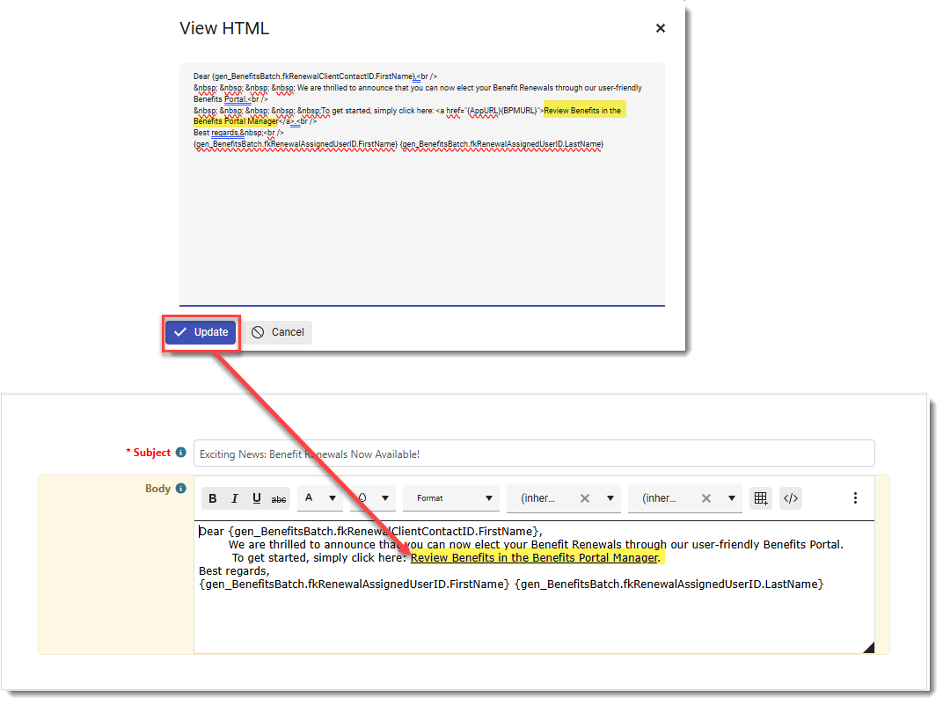Click the Review Benefits in the Benefits Portal Manager link
The height and width of the screenshot is (704, 943).
pos(533,557)
